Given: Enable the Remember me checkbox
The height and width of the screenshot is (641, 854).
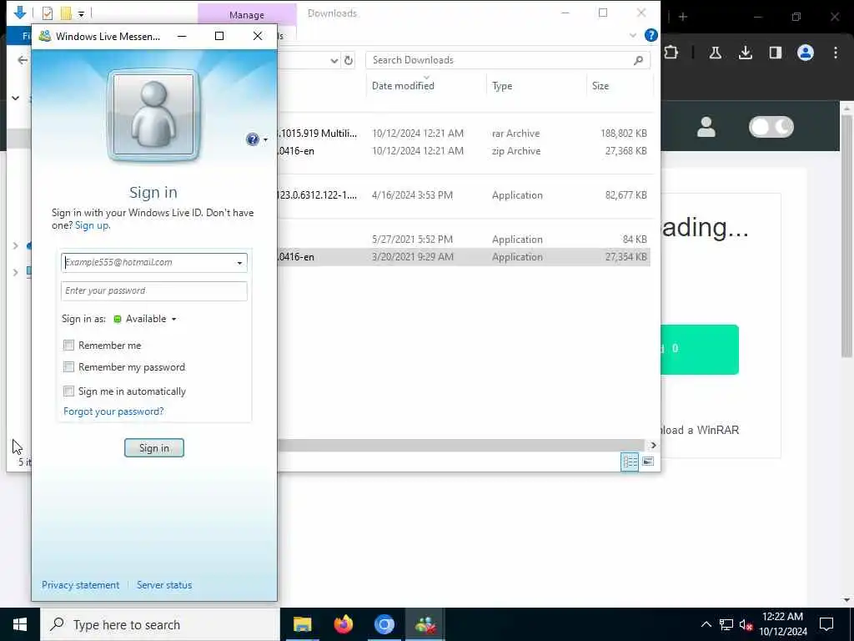Looking at the screenshot, I should coord(68,345).
